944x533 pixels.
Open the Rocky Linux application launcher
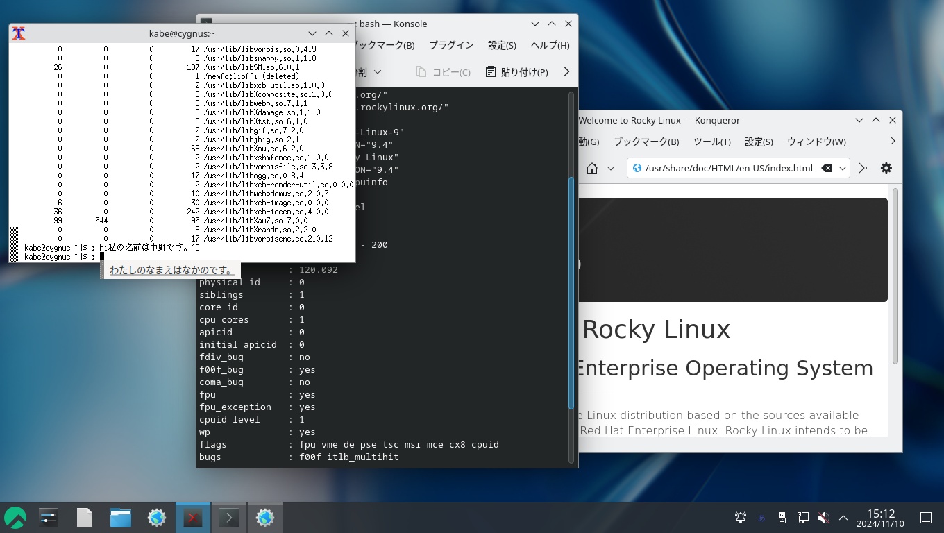15,518
